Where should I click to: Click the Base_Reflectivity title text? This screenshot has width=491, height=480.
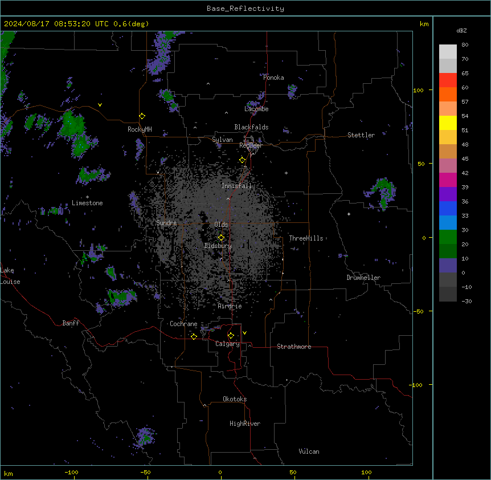pos(245,9)
